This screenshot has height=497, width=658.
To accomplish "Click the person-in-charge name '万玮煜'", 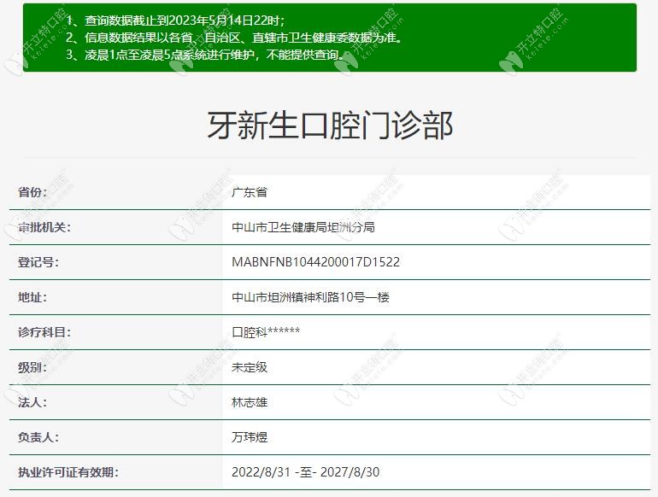I will pyautogui.click(x=250, y=437).
